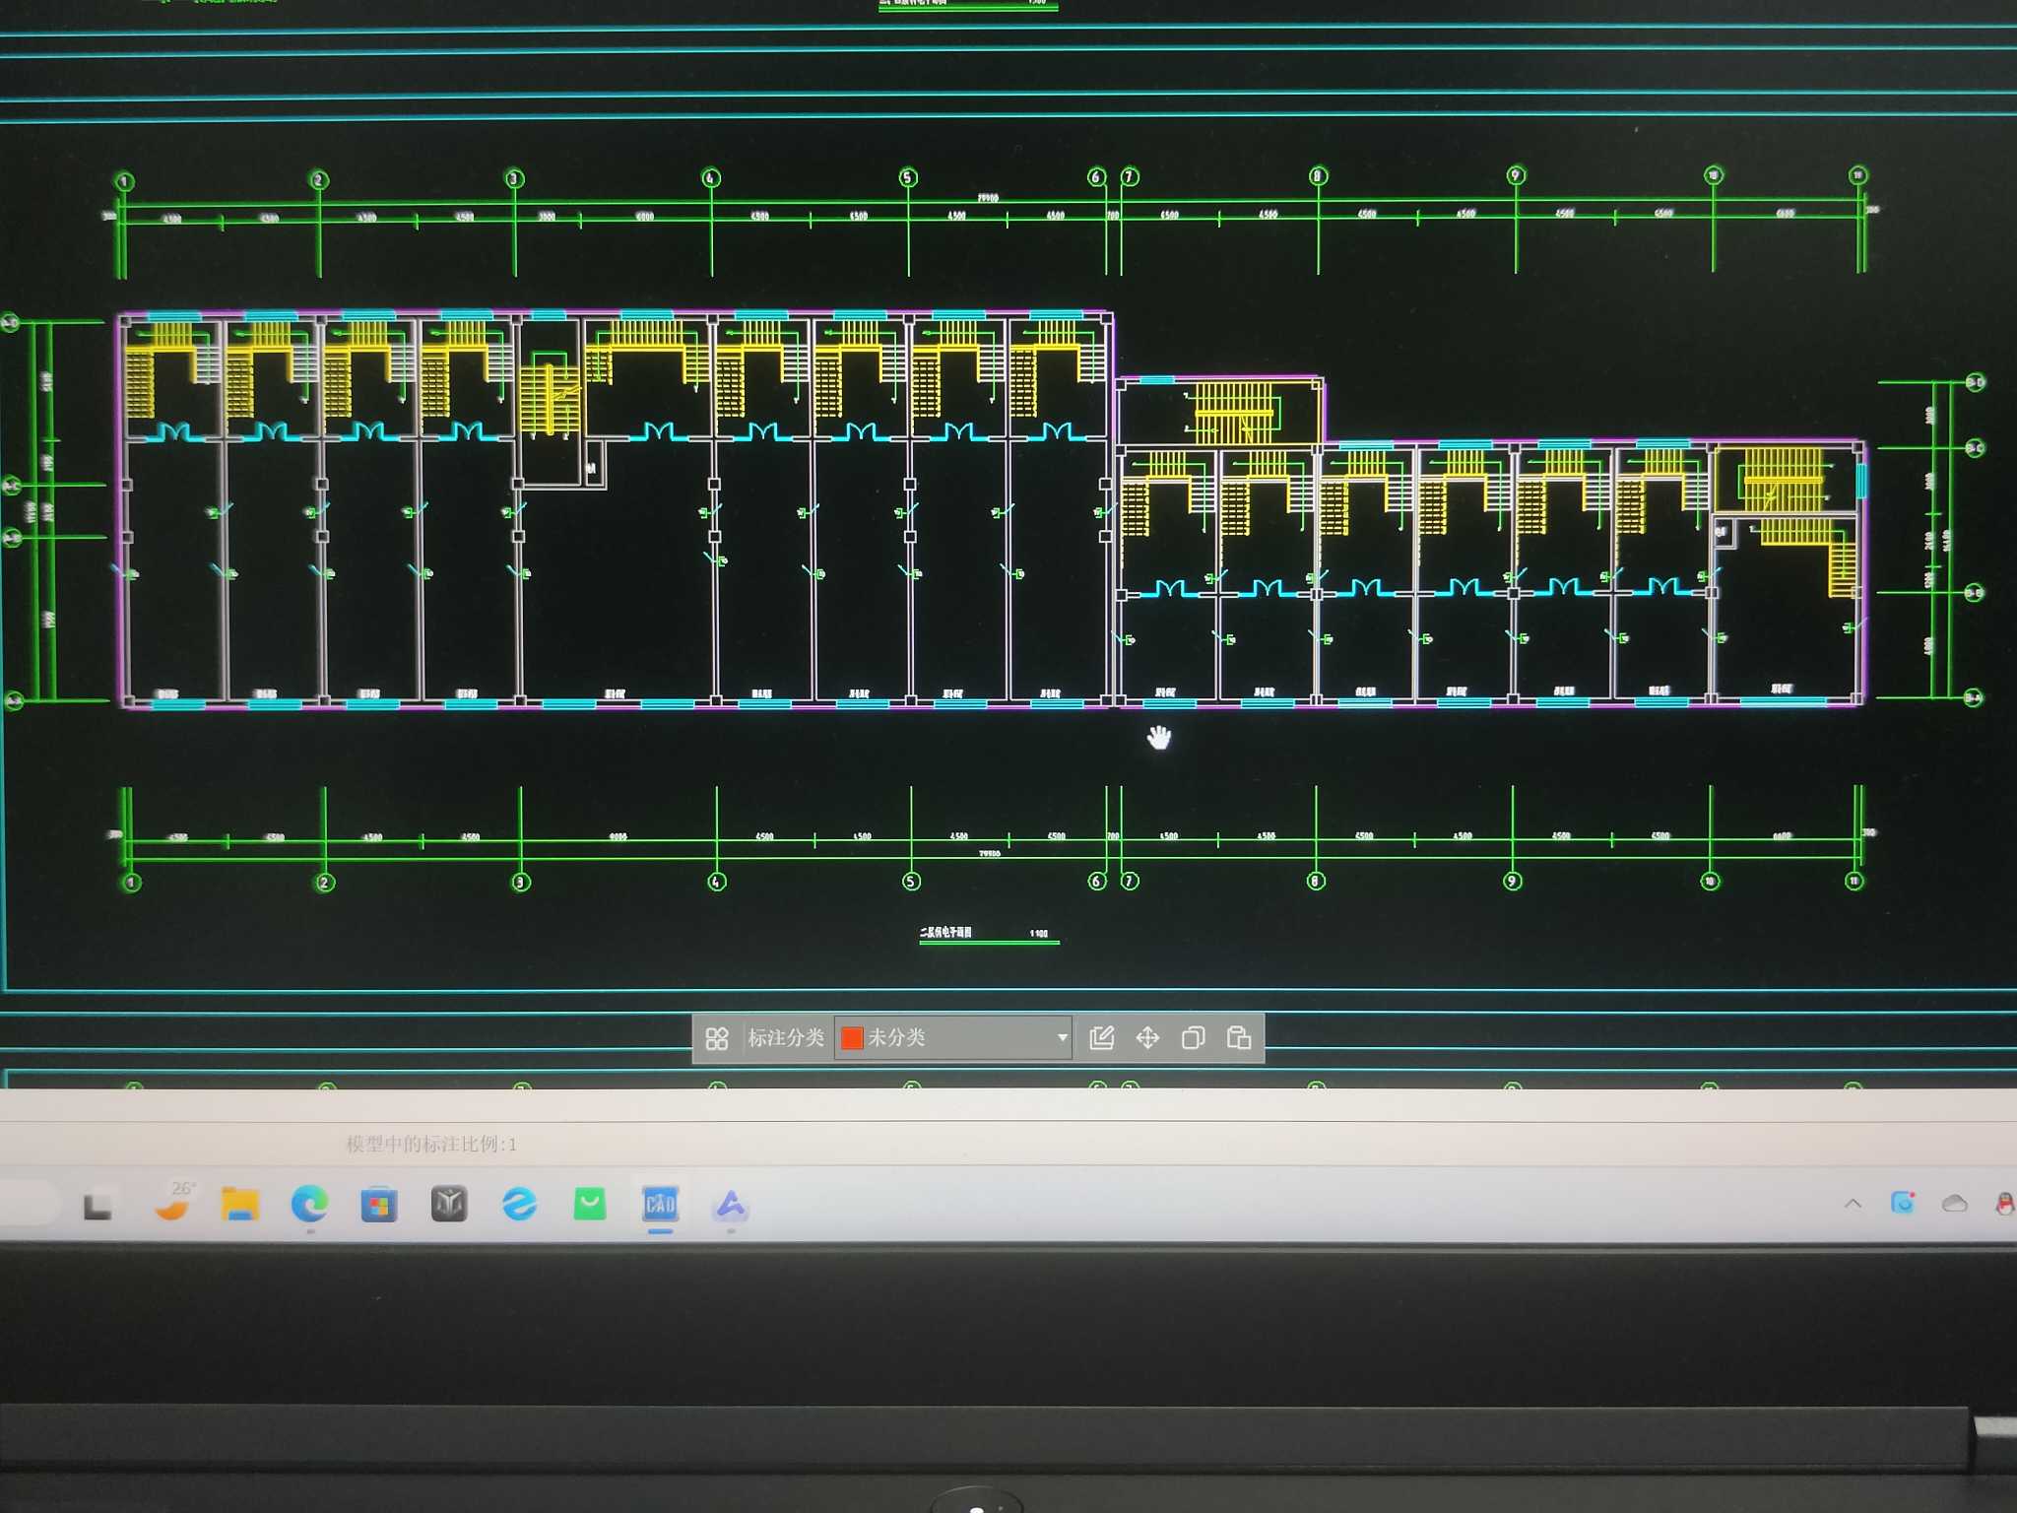The image size is (2017, 1513).
Task: Click the blue tray icon with red dot
Action: pos(1903,1203)
